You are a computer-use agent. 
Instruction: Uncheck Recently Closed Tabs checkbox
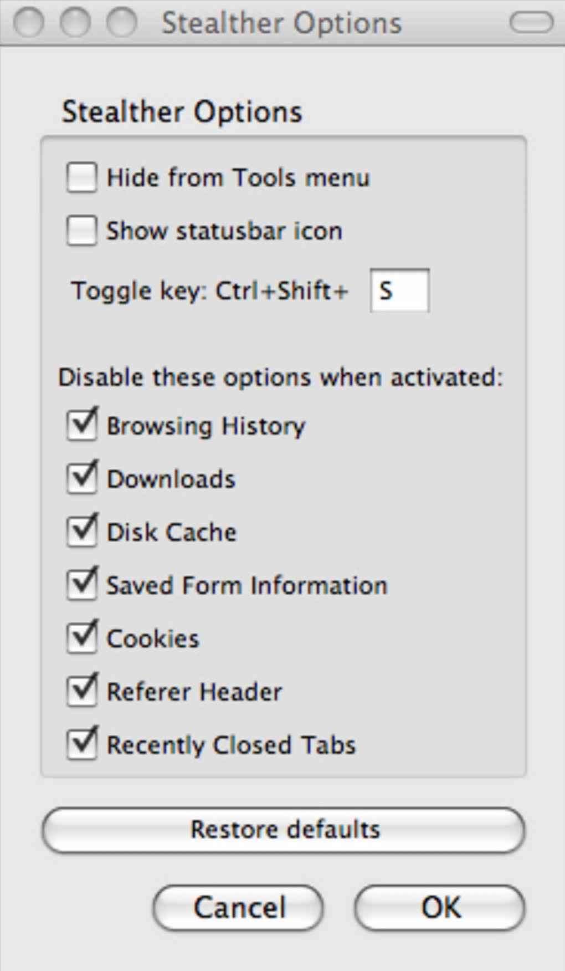[x=82, y=745]
